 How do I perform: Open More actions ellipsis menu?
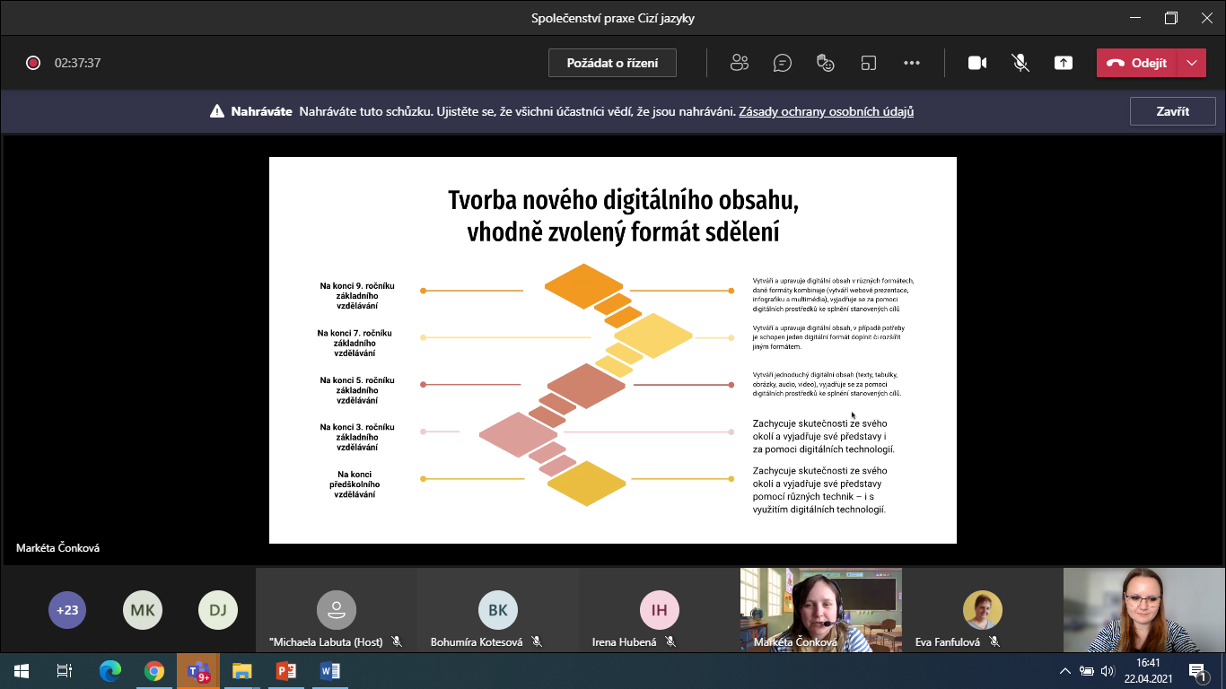tap(912, 63)
